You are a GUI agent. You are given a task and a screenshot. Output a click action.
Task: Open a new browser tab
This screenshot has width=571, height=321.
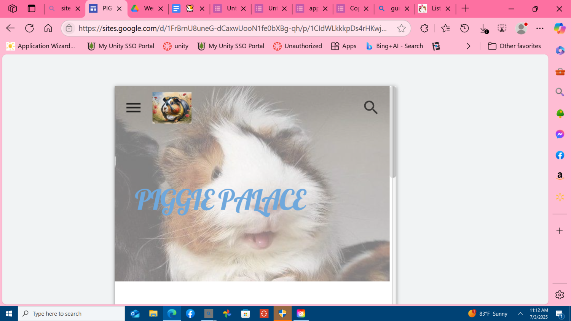[x=465, y=8]
